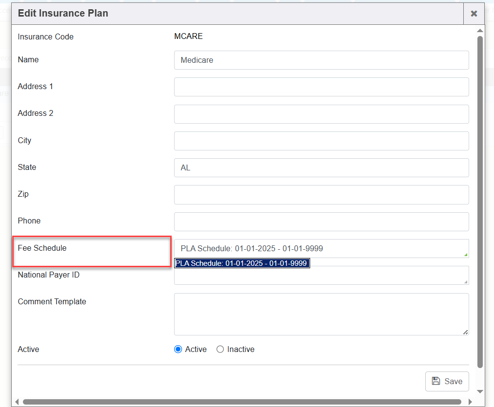Click the vertical scrollbar thumb
Image resolution: width=494 pixels, height=407 pixels.
click(x=480, y=195)
